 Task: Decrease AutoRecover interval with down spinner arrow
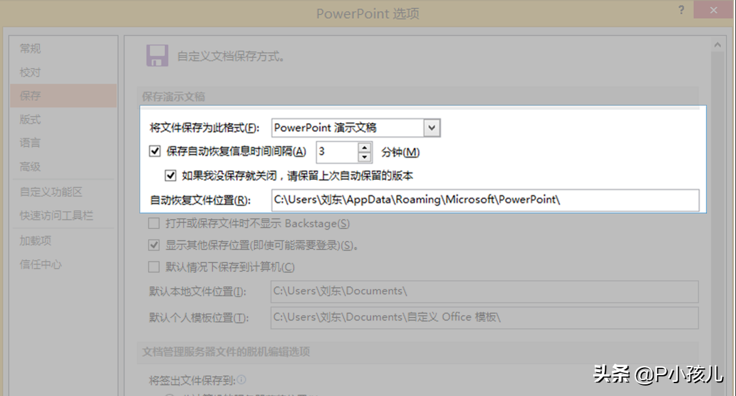coord(364,156)
